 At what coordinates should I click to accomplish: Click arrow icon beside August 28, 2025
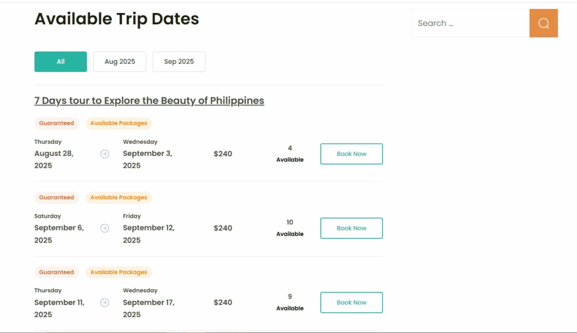pos(105,154)
